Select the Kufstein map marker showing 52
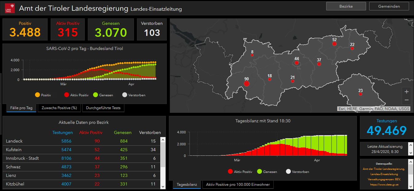 point(334,44)
